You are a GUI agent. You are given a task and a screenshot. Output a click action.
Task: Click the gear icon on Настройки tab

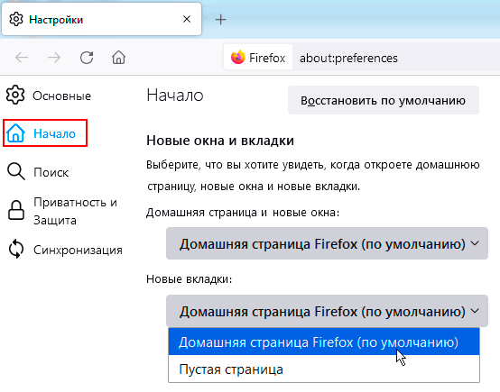[16, 19]
